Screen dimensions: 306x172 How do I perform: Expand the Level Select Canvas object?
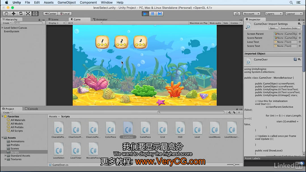pos(2,28)
